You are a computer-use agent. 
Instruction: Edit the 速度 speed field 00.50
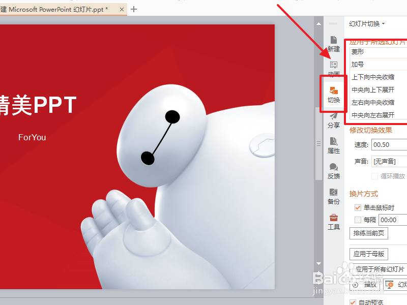pyautogui.click(x=389, y=145)
